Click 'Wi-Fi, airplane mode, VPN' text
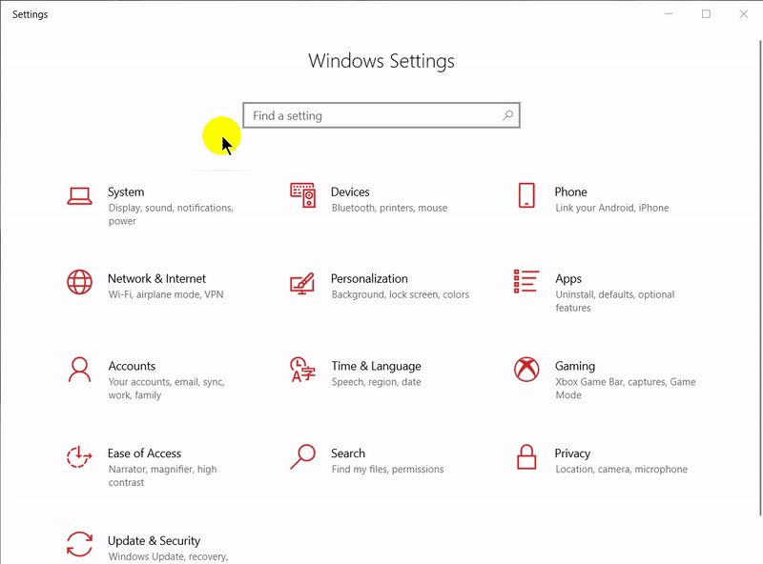763x564 pixels. [x=166, y=294]
